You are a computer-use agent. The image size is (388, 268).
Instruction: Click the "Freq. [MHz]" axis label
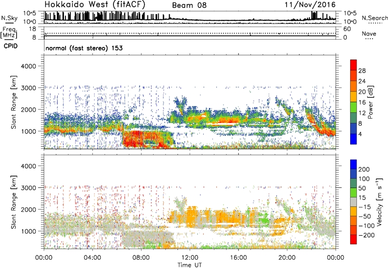click(x=9, y=33)
